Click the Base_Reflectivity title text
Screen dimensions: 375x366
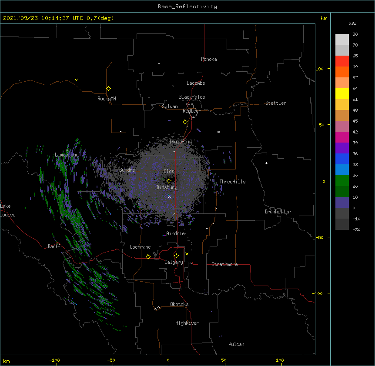[187, 7]
